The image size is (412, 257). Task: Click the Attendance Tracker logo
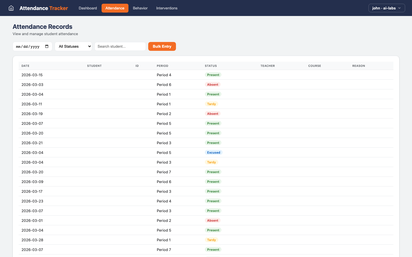click(43, 8)
